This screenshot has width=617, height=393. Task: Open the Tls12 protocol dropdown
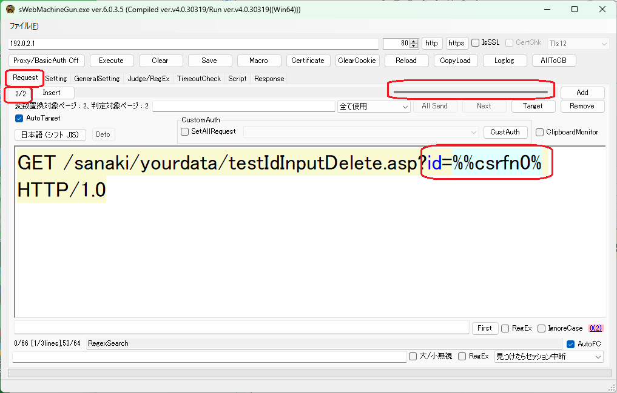coord(578,44)
